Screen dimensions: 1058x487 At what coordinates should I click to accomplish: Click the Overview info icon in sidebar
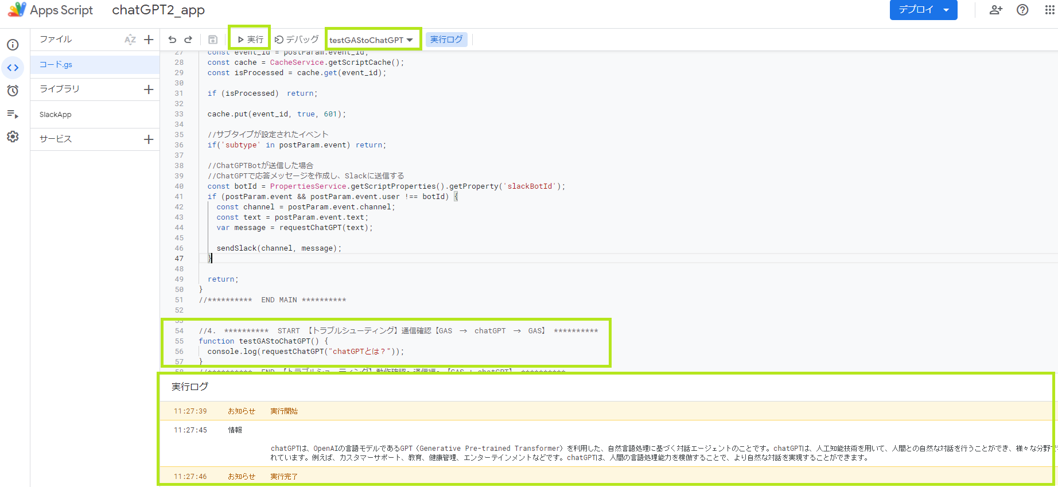click(13, 45)
